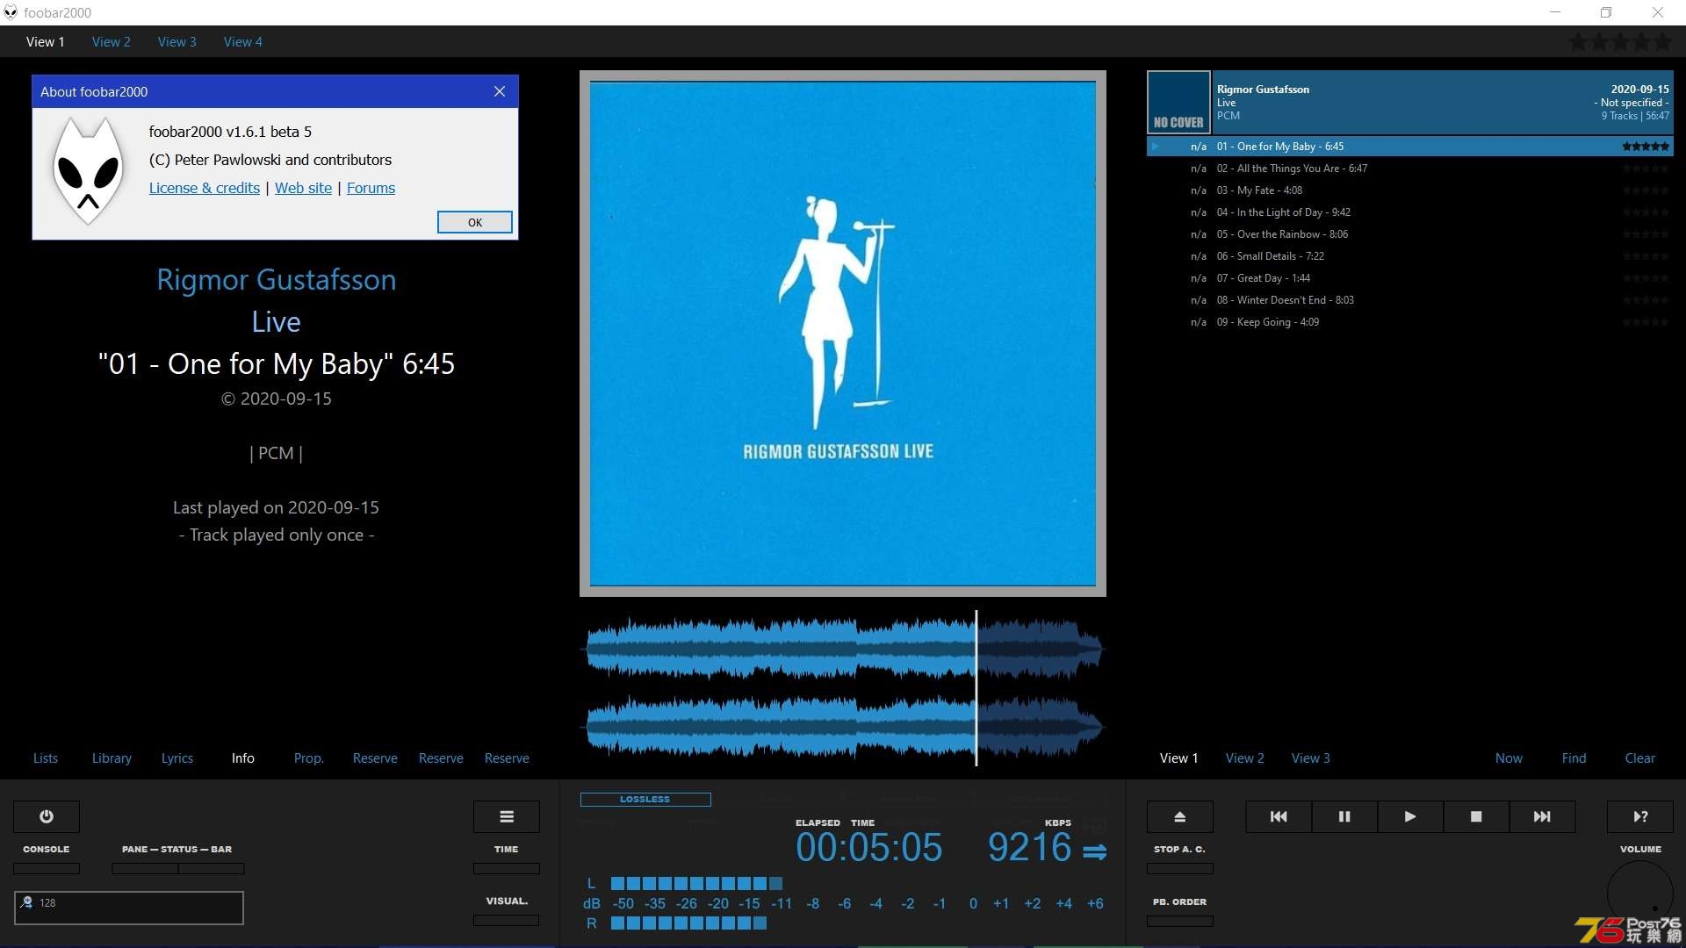Switch to View 4 in the top bar
1686x948 pixels.
click(x=243, y=42)
